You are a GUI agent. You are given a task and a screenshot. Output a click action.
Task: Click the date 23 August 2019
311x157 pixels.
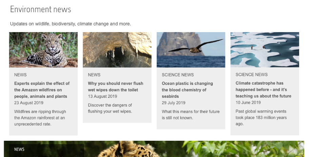click(29, 103)
